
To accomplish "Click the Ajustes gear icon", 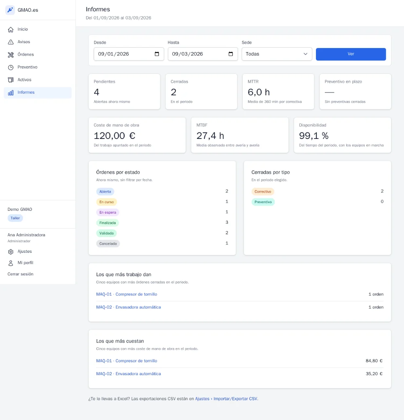I will [x=11, y=252].
